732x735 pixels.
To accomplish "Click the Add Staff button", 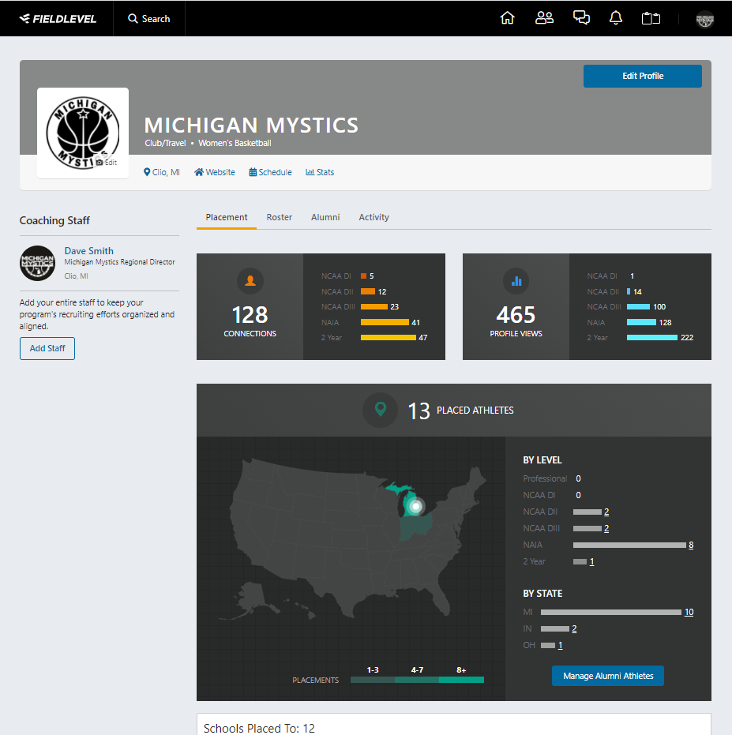I will 47,348.
